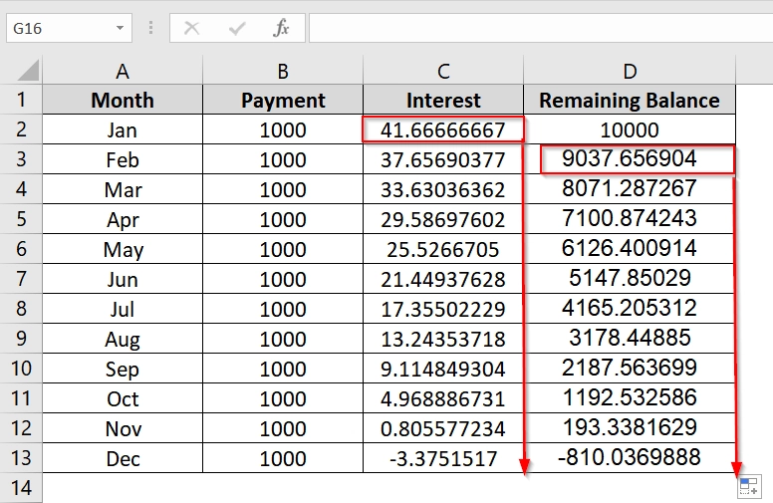Image resolution: width=773 pixels, height=503 pixels.
Task: Select the 1000 payment cell in Dec row
Action: [283, 458]
